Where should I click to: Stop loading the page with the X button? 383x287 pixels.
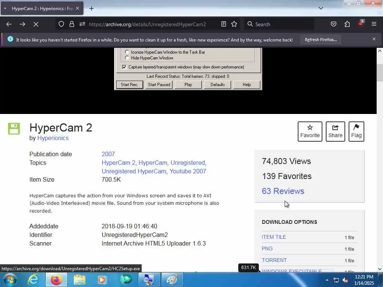coord(36,24)
